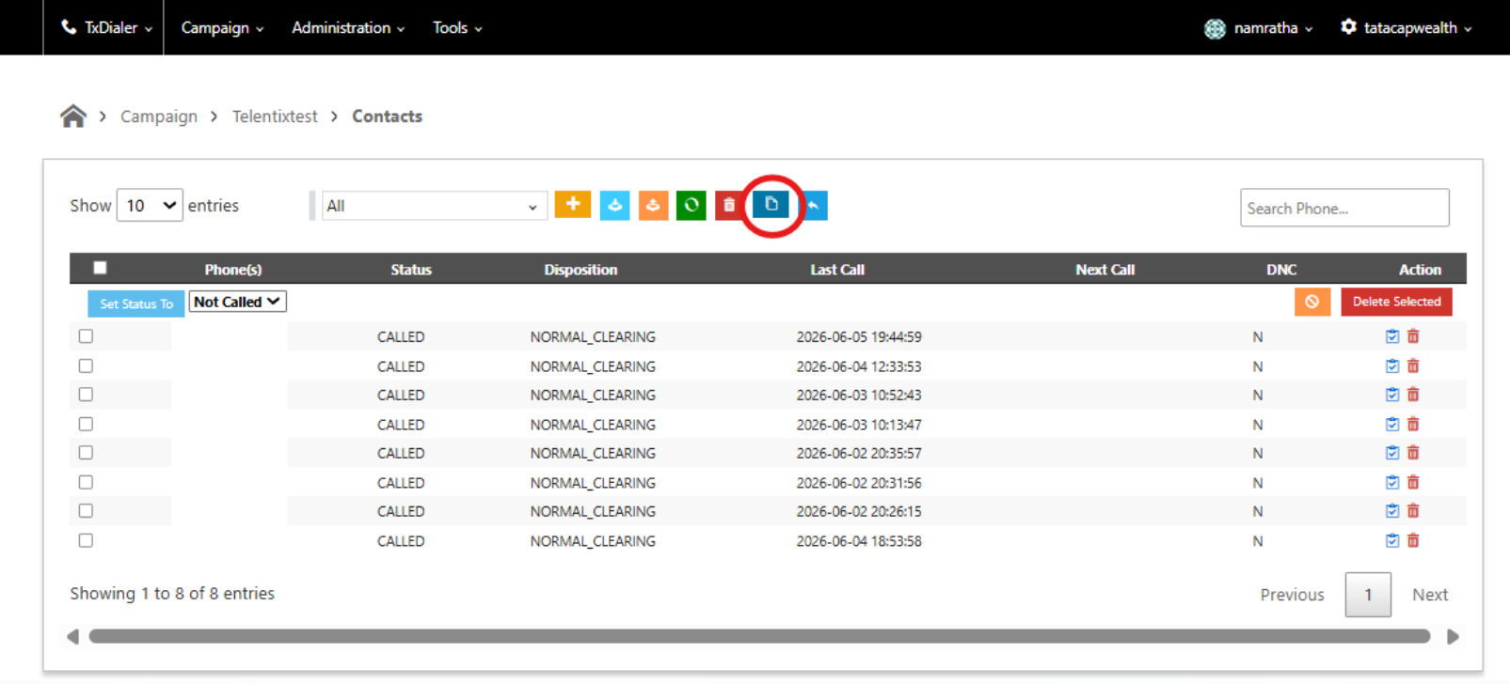Delete the contact called at 20:31:56
The height and width of the screenshot is (684, 1510).
pyautogui.click(x=1413, y=483)
